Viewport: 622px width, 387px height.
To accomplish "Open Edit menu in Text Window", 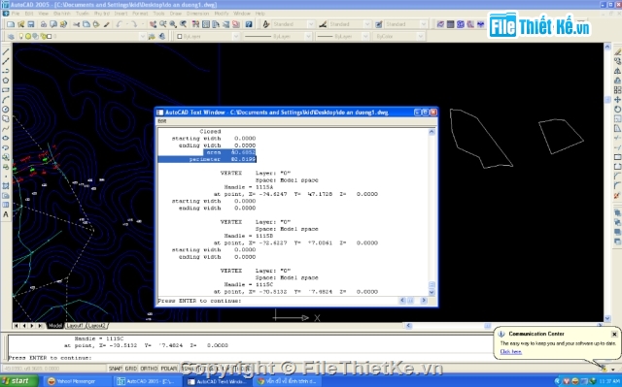I will pyautogui.click(x=162, y=121).
